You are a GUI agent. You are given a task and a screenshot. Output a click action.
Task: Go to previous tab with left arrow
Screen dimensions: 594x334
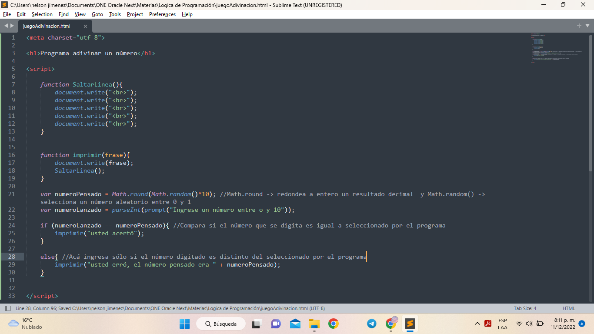tap(6, 26)
